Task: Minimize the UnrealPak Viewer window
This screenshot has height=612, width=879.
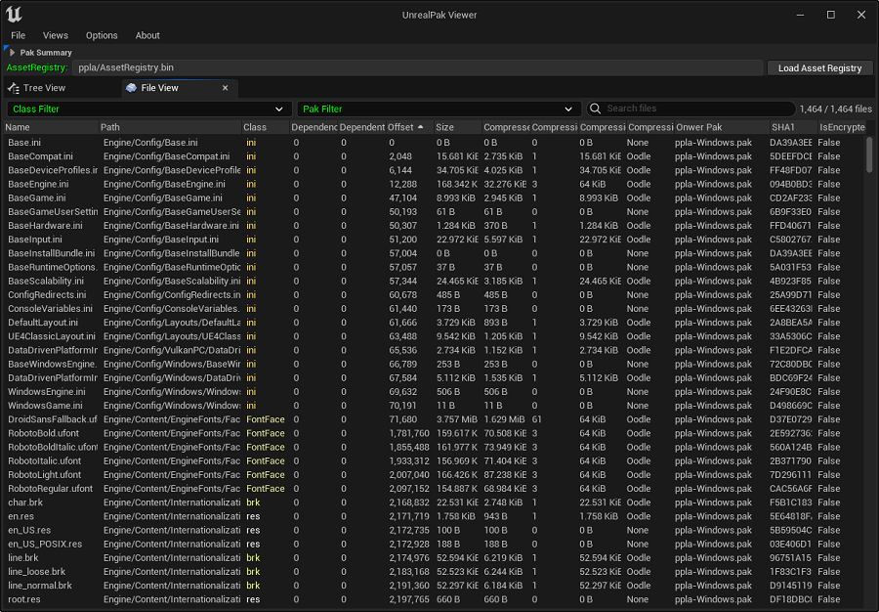Action: pyautogui.click(x=800, y=15)
